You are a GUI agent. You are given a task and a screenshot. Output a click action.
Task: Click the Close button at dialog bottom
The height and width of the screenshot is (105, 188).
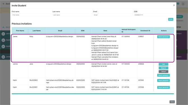pyautogui.click(x=172, y=102)
